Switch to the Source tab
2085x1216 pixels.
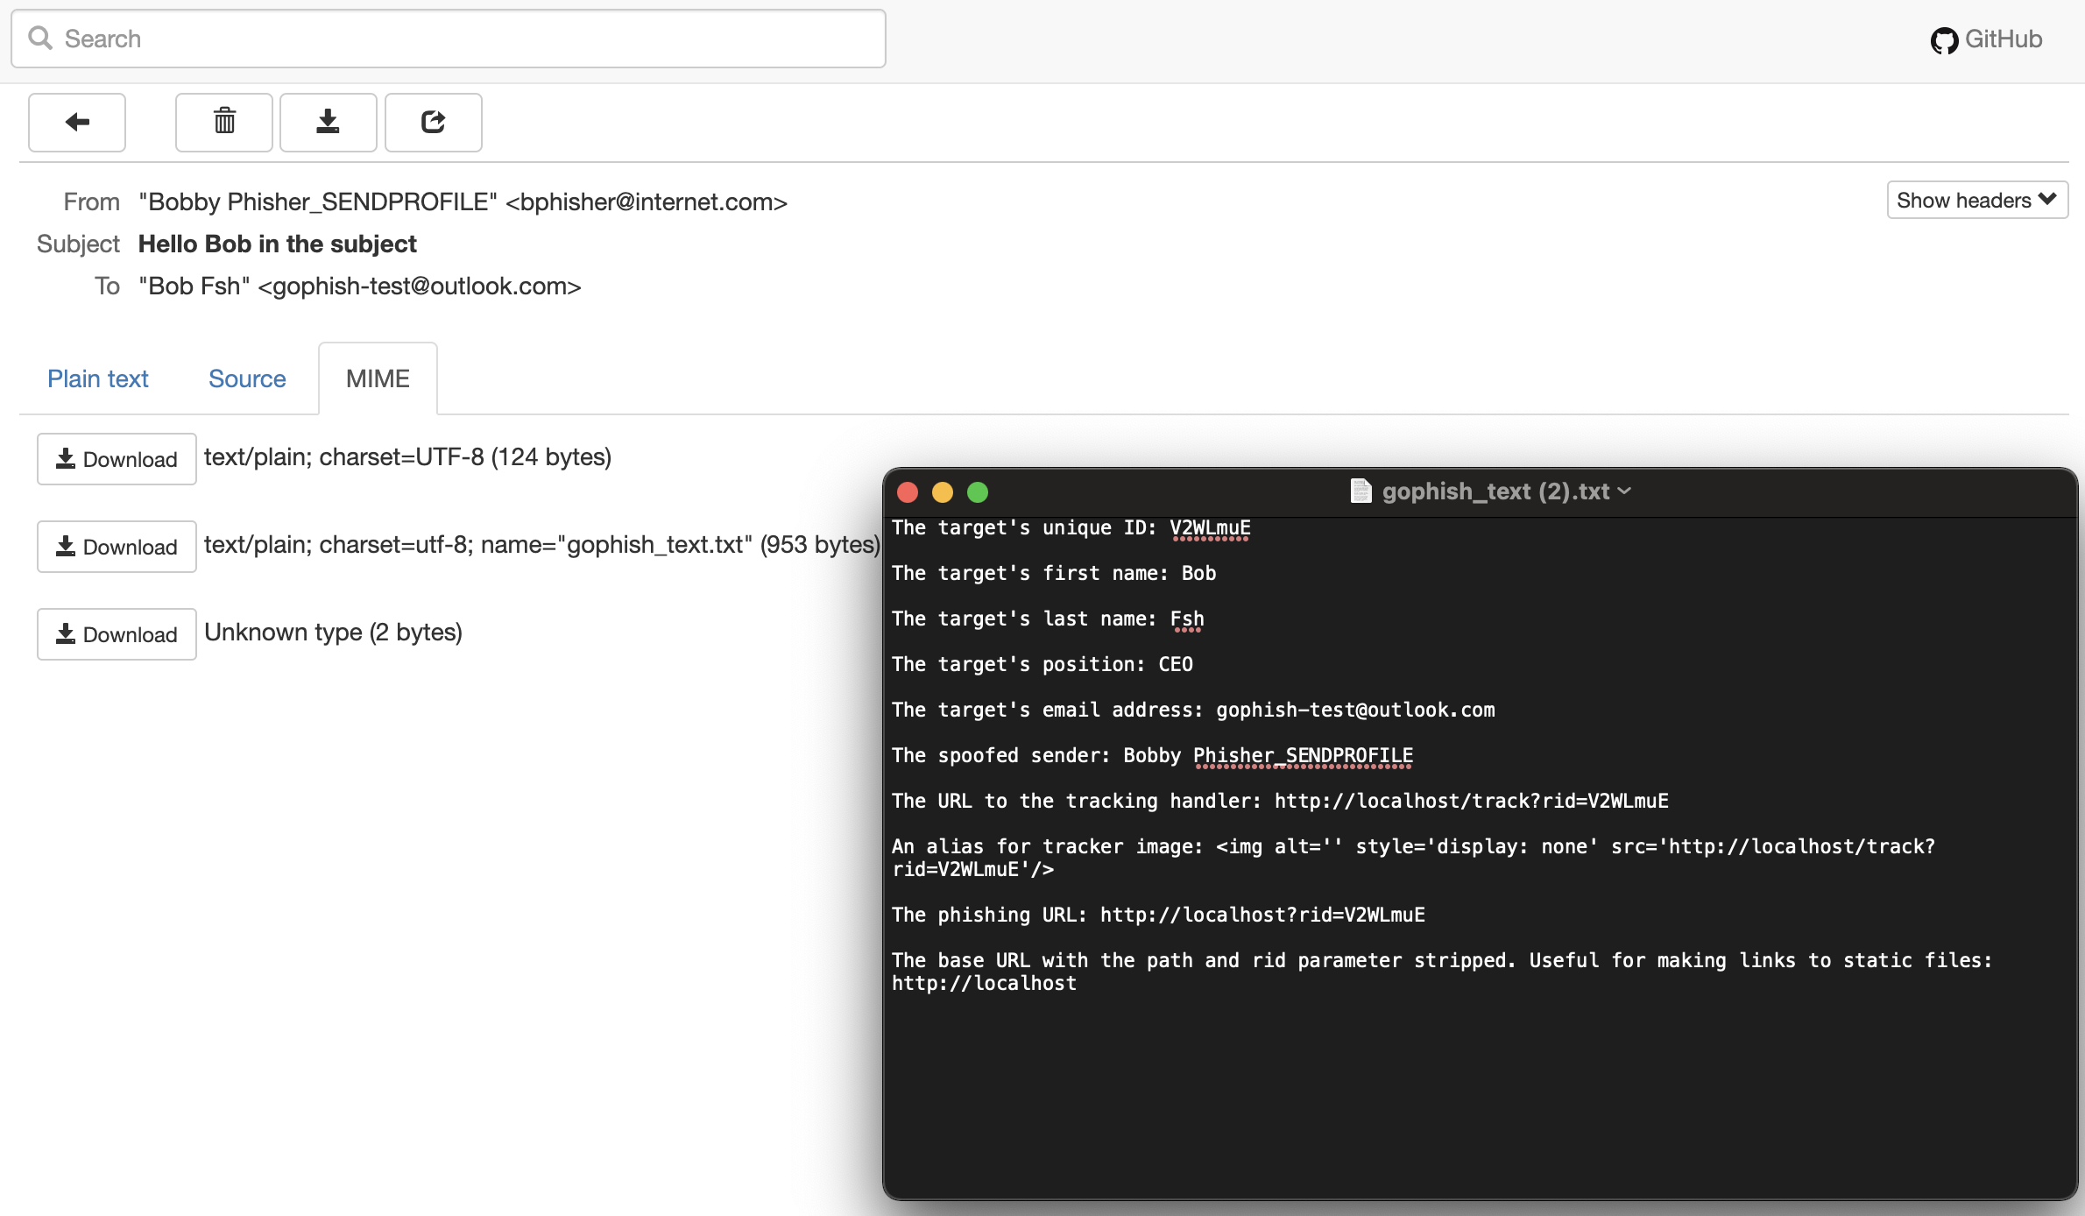coord(247,378)
